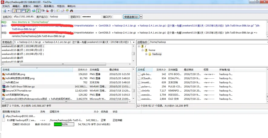This screenshot has height=138, width=268.
Task: Open the directory listing filters dialog
Action: (58, 11)
